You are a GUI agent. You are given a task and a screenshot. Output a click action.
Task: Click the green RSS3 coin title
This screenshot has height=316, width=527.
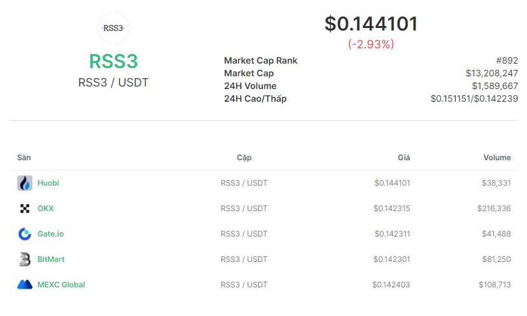(113, 62)
